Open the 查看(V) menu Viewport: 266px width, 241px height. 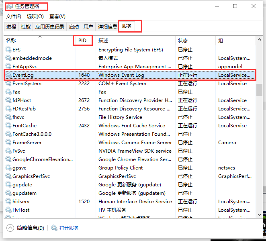(57, 16)
